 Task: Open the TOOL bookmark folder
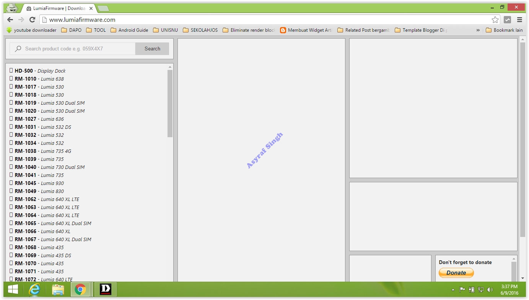tap(96, 30)
